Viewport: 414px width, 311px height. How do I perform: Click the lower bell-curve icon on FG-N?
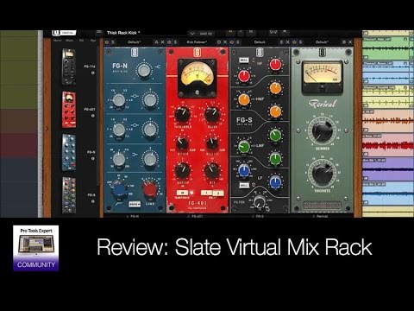[135, 125]
